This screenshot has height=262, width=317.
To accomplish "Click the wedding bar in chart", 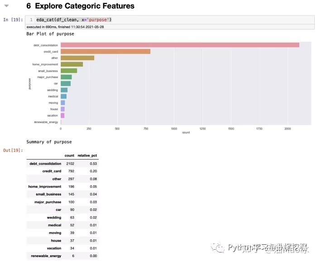I will pos(64,90).
